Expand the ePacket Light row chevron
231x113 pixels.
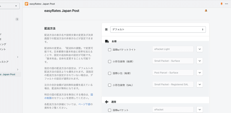(200, 49)
